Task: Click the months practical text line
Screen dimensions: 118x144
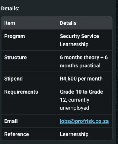Action: coord(80,66)
